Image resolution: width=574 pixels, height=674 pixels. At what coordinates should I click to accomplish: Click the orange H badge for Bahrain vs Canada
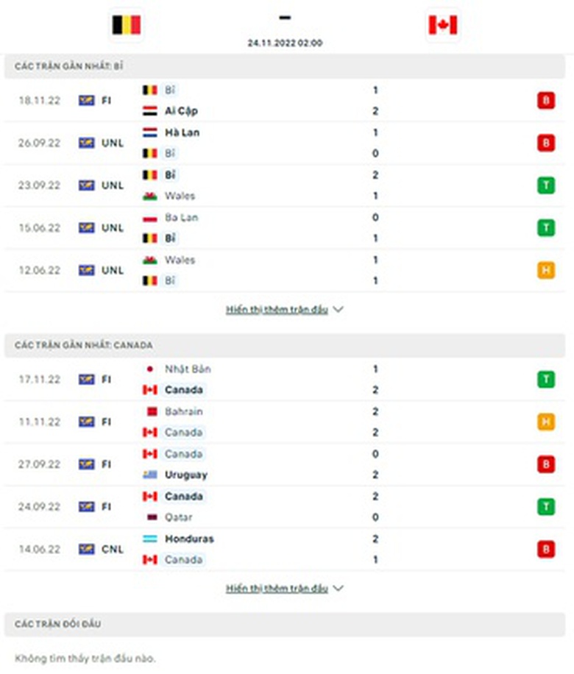pyautogui.click(x=545, y=422)
